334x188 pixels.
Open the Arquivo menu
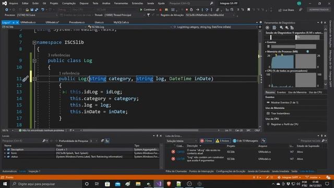pyautogui.click(x=14, y=4)
